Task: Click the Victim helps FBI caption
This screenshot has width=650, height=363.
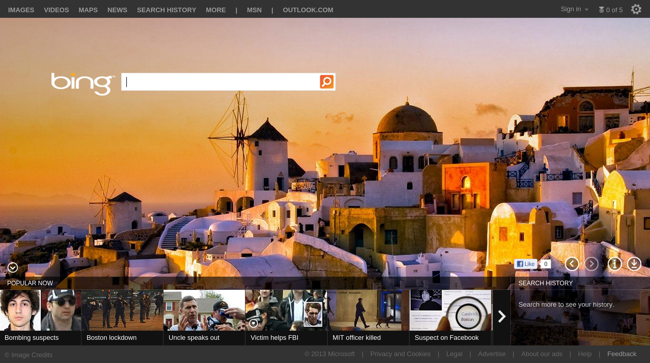Action: [x=274, y=338]
